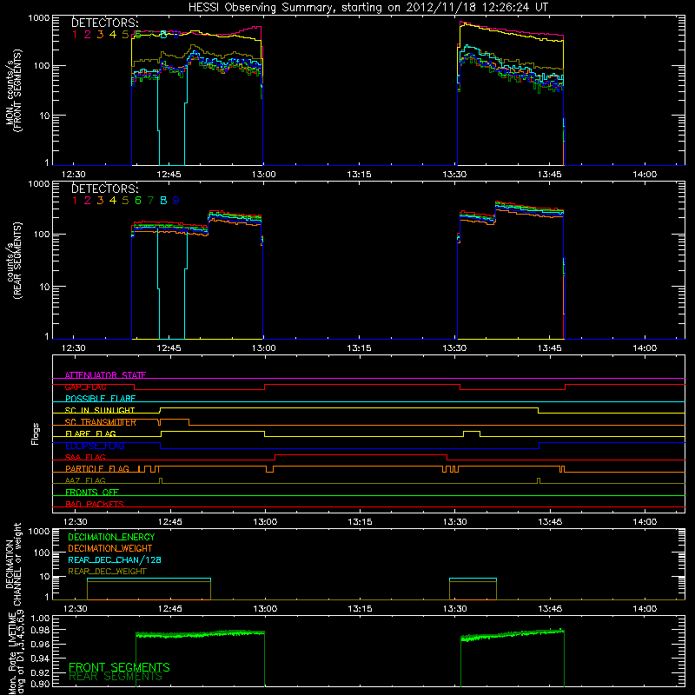Click the DECIMATION_ENERGY legend entry
This screenshot has width=695, height=695.
[111, 537]
